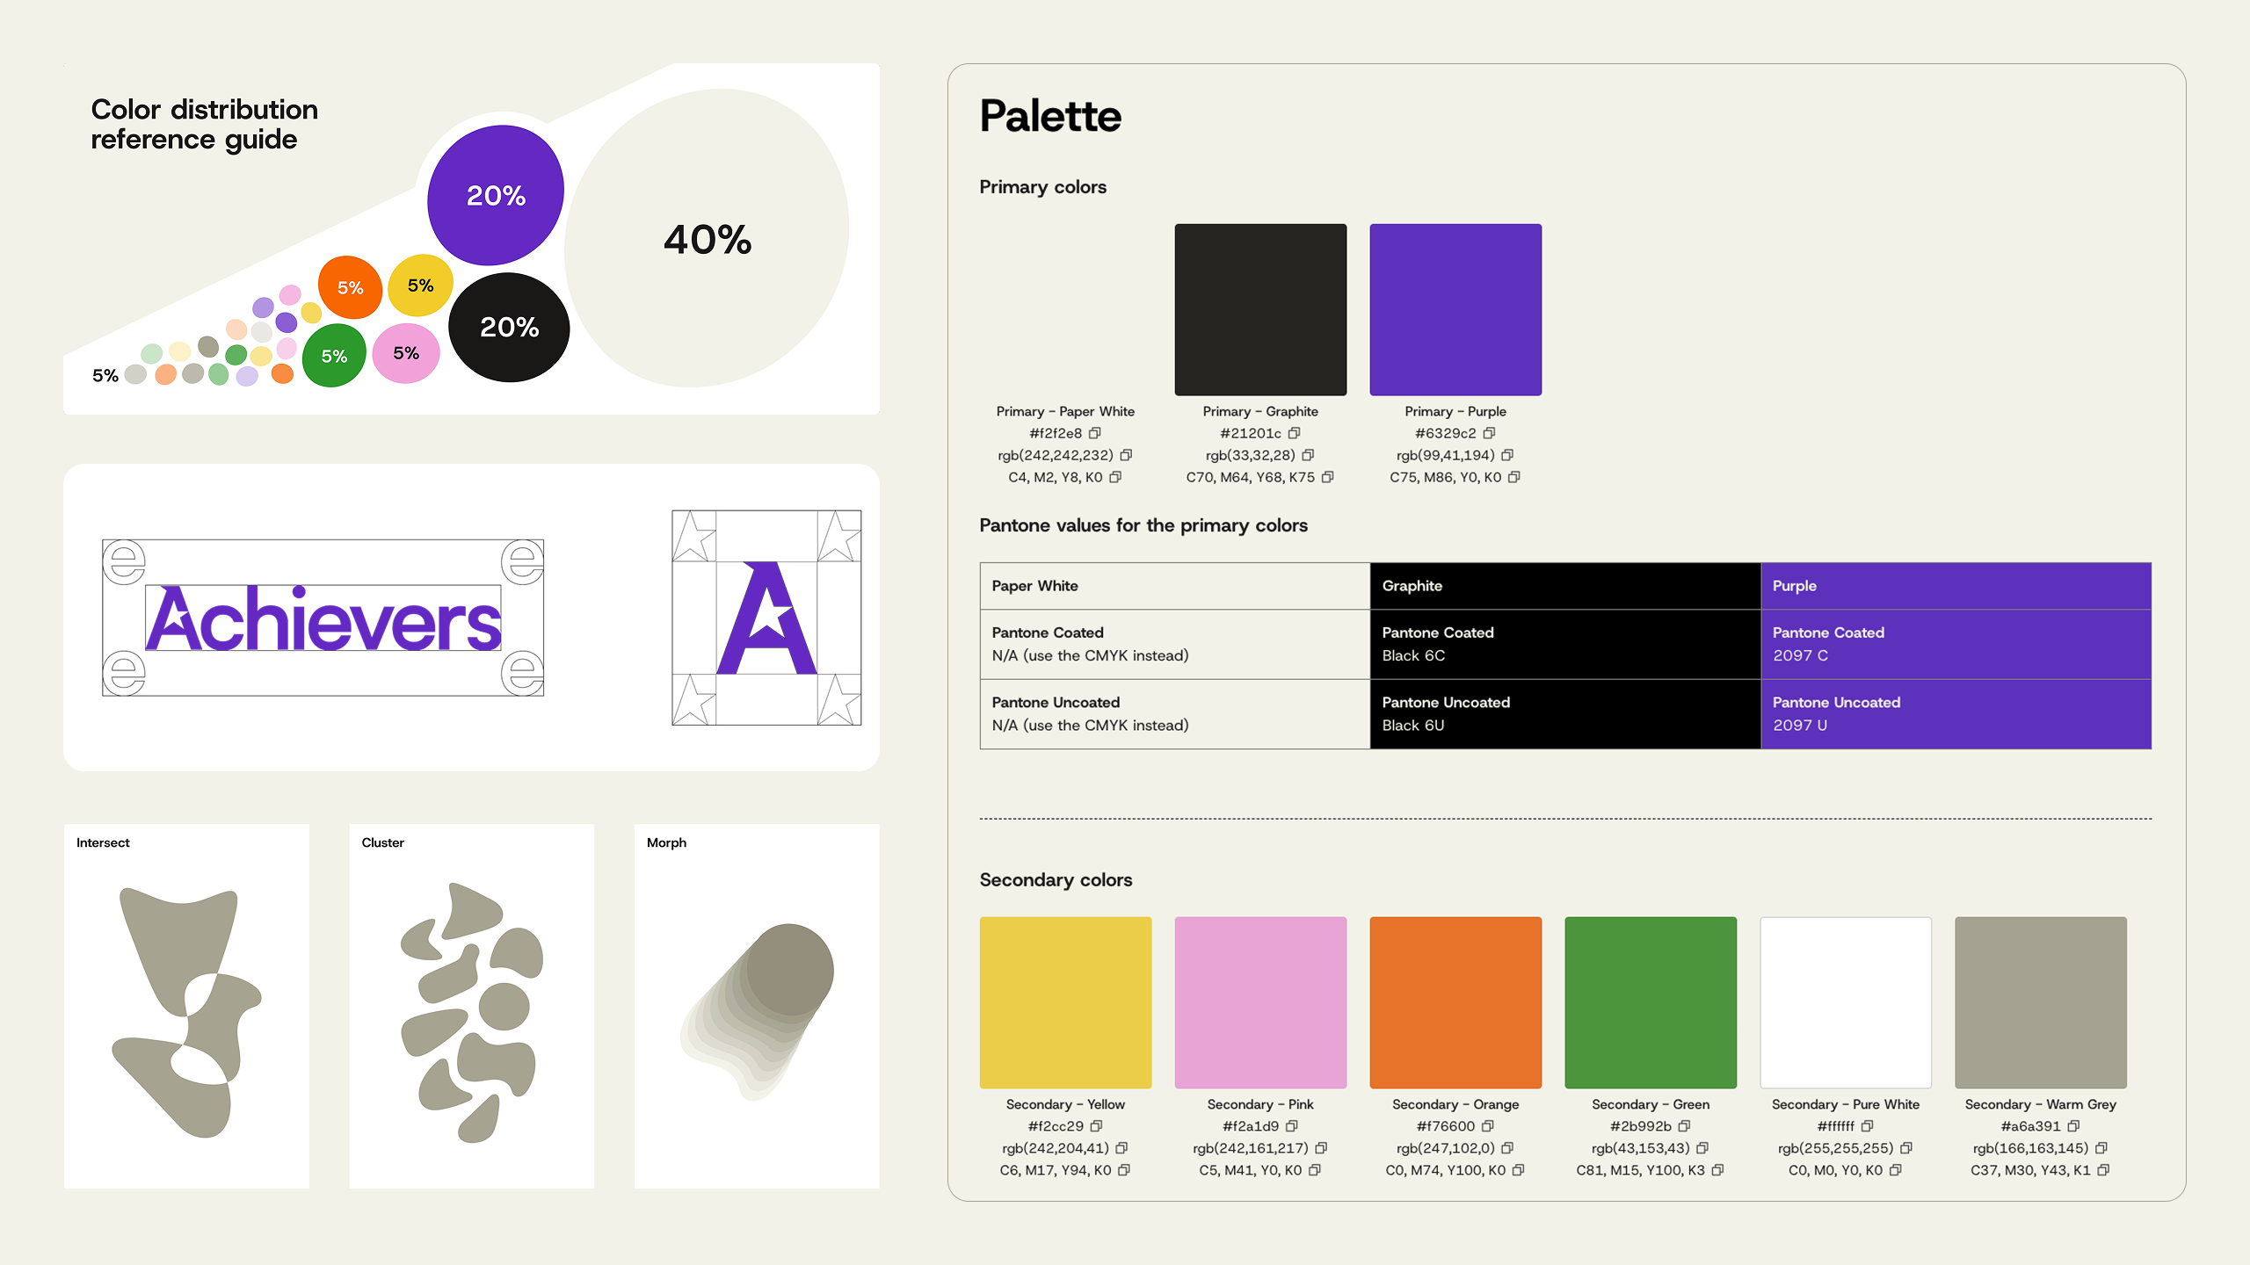
Task: Copy the Yellow hex code #f2cc29
Action: tap(1096, 1126)
